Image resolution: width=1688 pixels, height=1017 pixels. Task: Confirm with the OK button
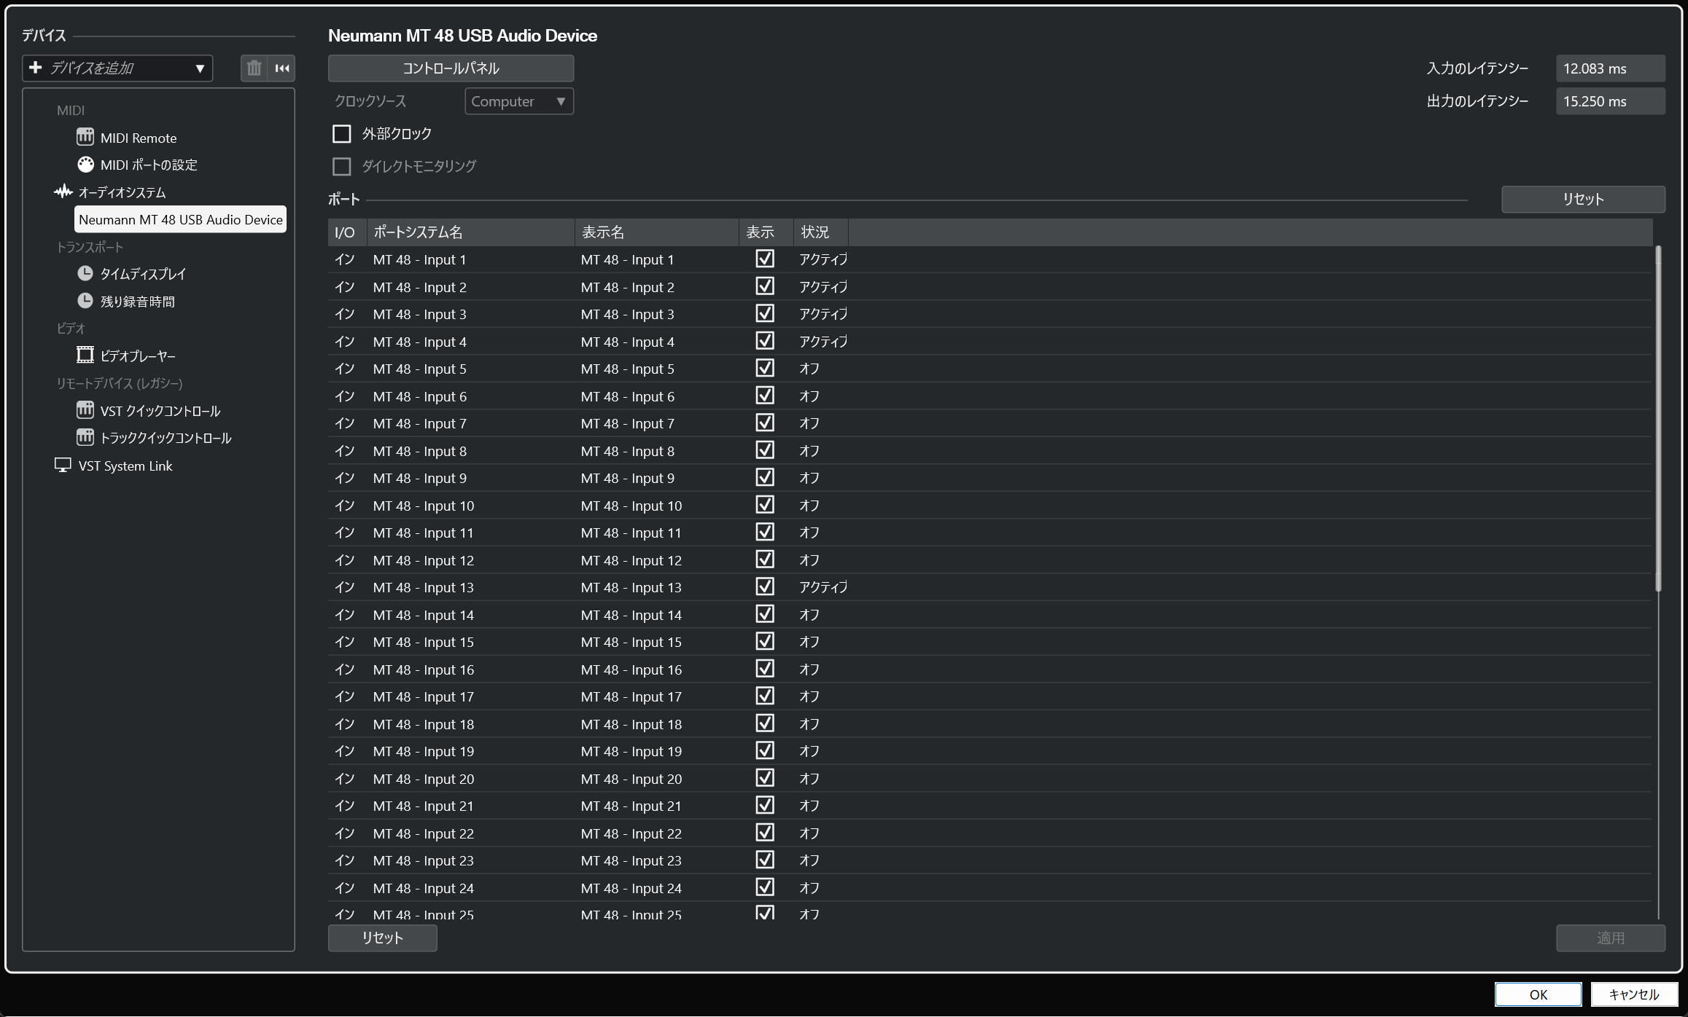[1538, 994]
